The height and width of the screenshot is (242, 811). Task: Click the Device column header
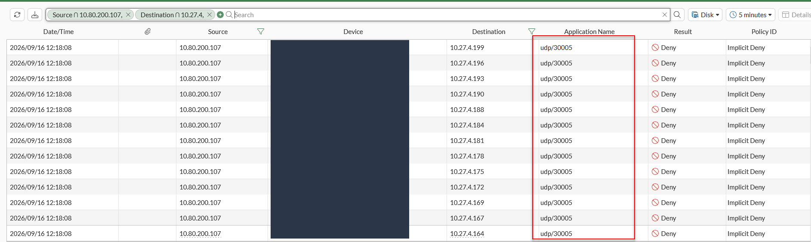pyautogui.click(x=353, y=31)
